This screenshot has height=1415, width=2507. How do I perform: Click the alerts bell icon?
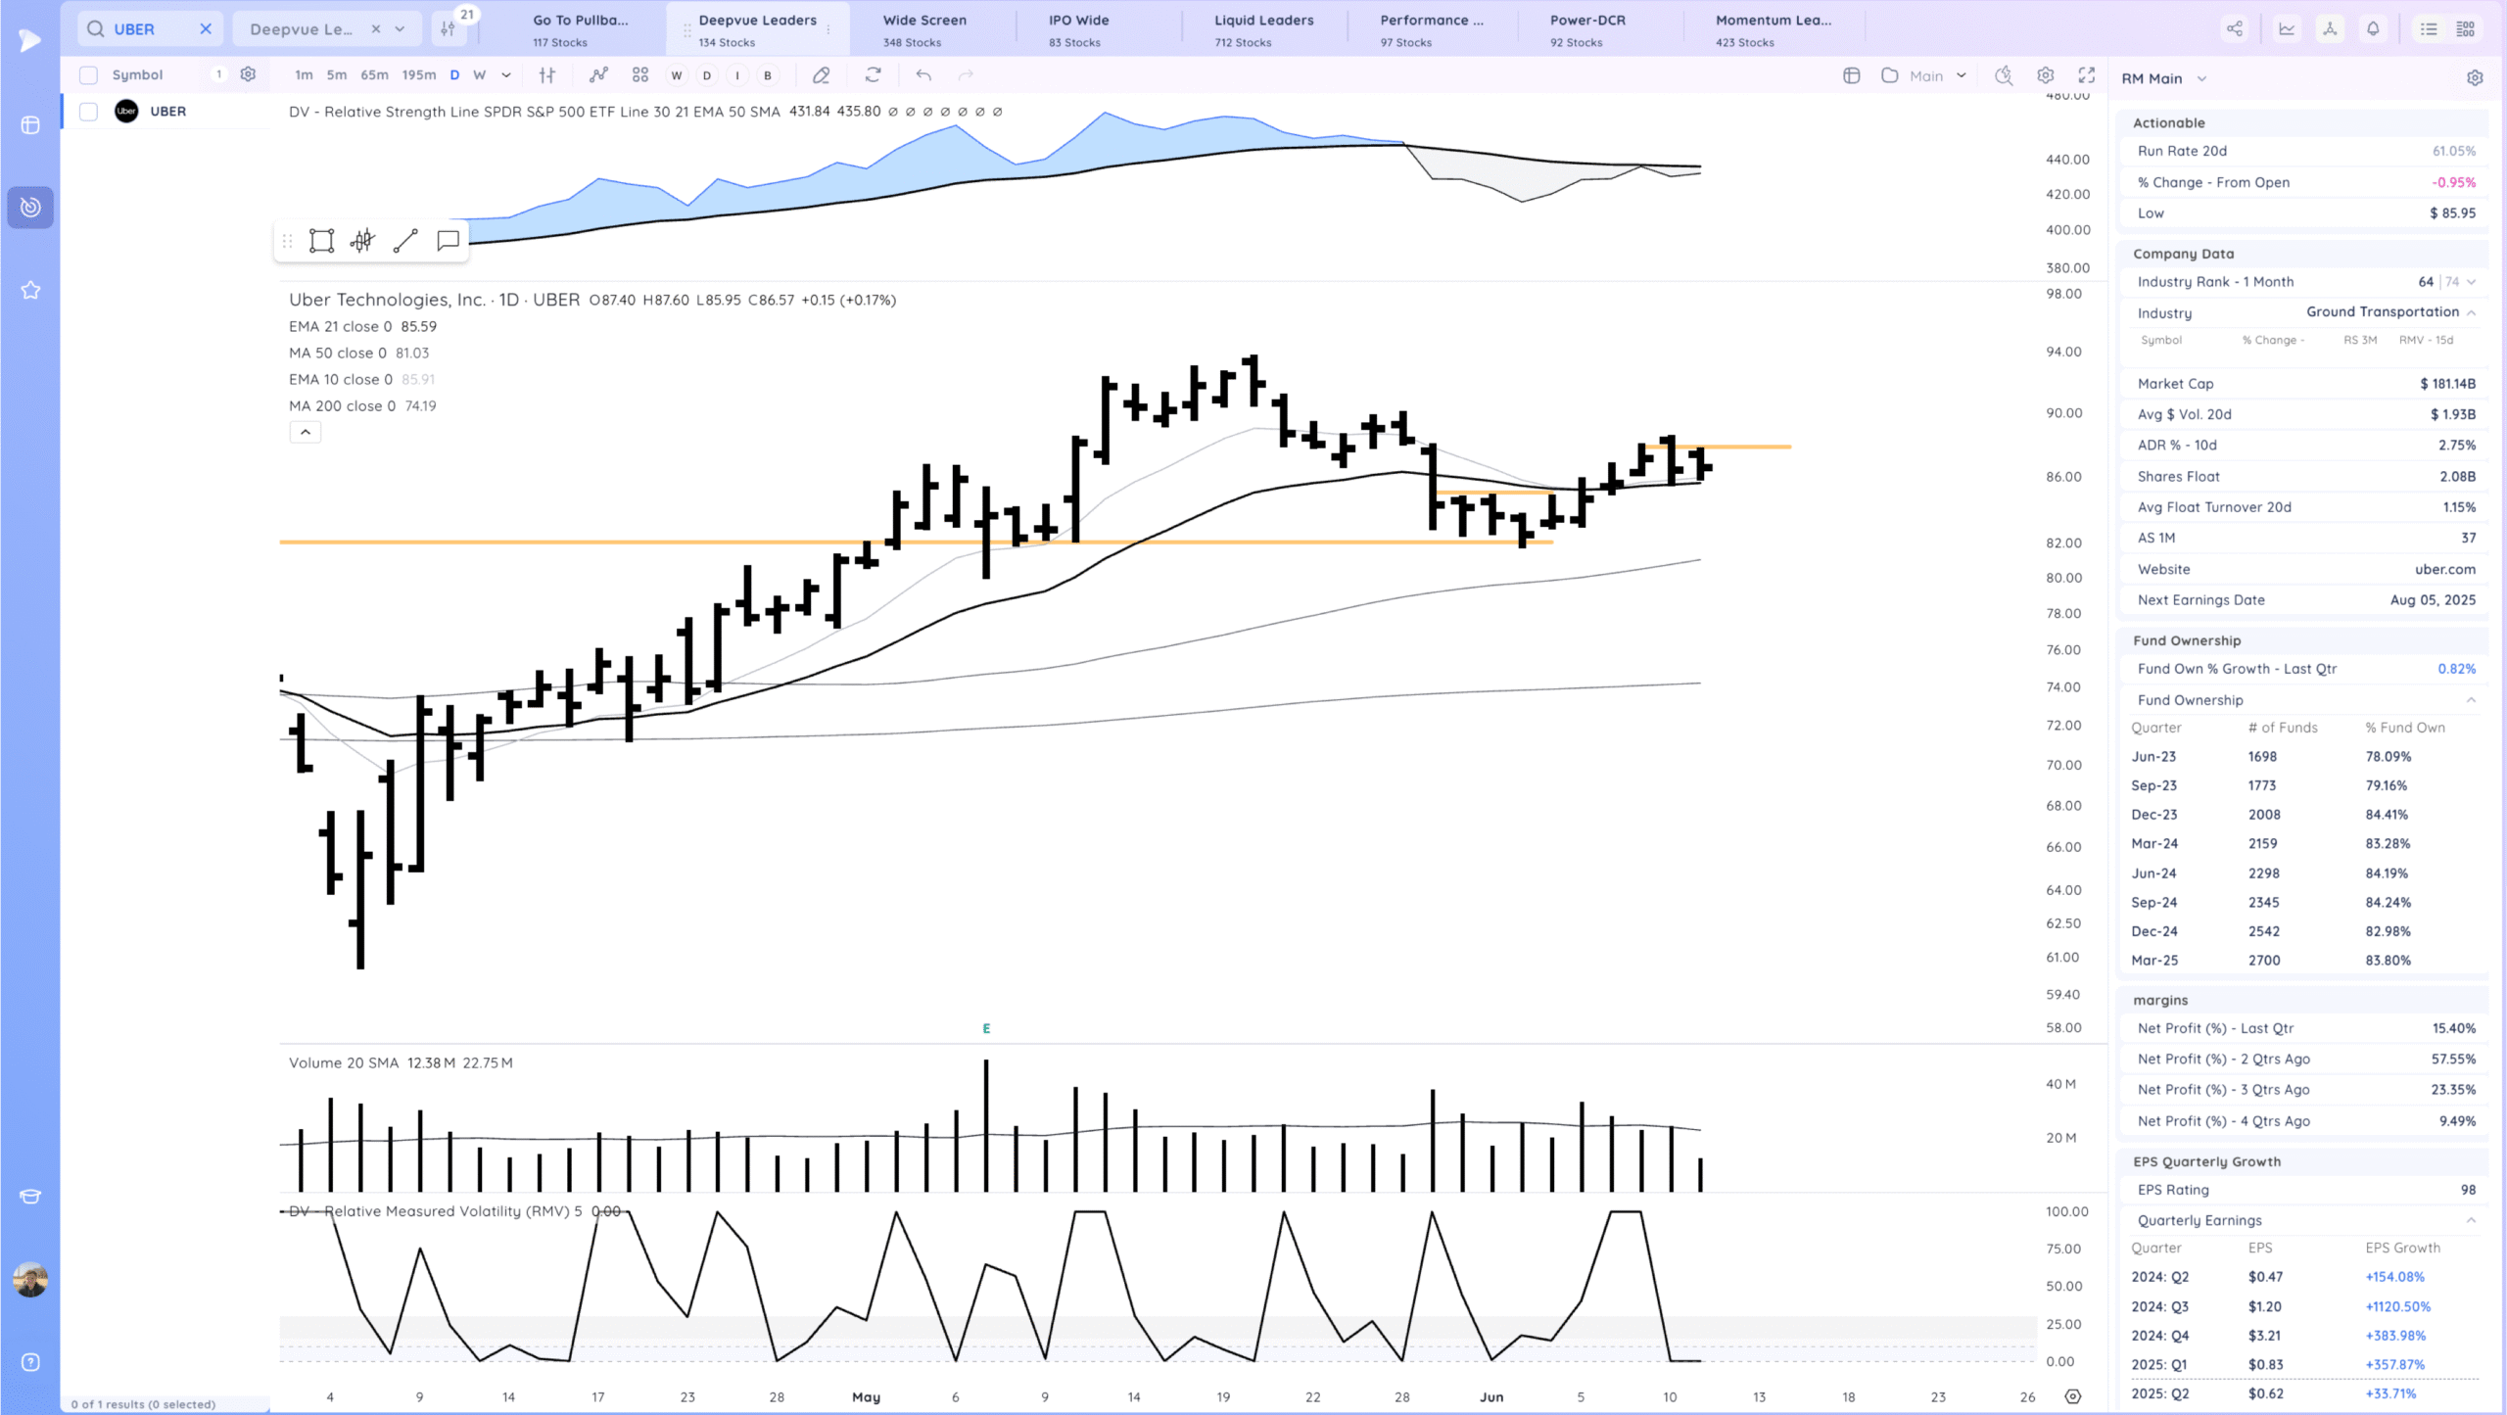click(2373, 29)
